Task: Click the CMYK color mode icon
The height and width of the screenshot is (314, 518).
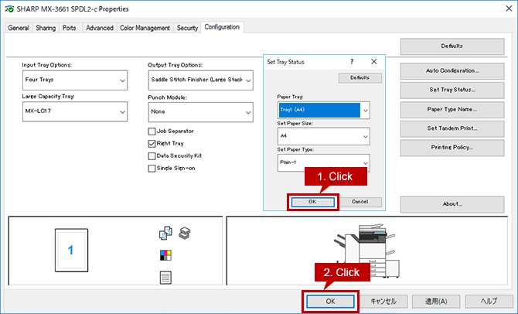Action: click(x=165, y=255)
